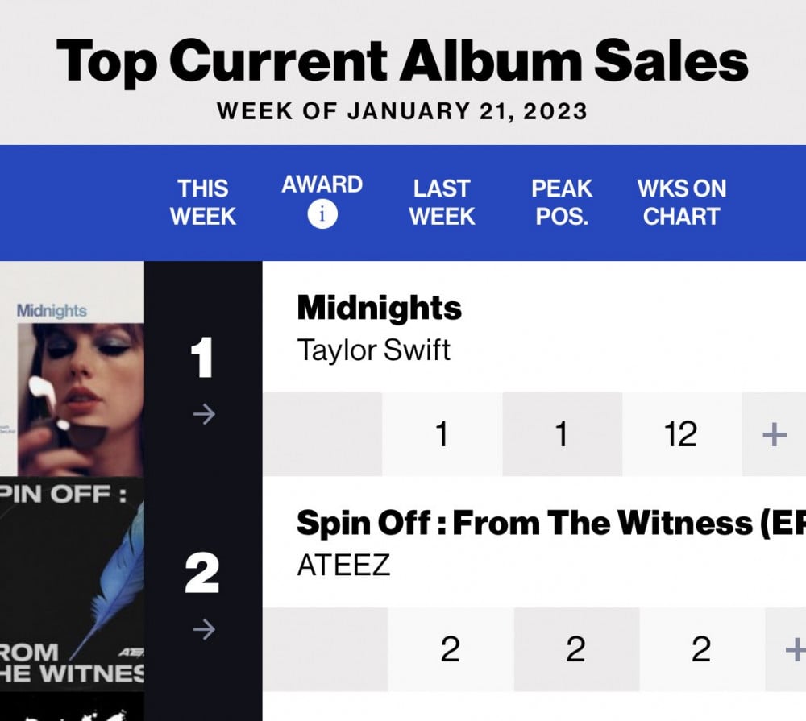Select the THIS WEEK column header

tap(203, 202)
